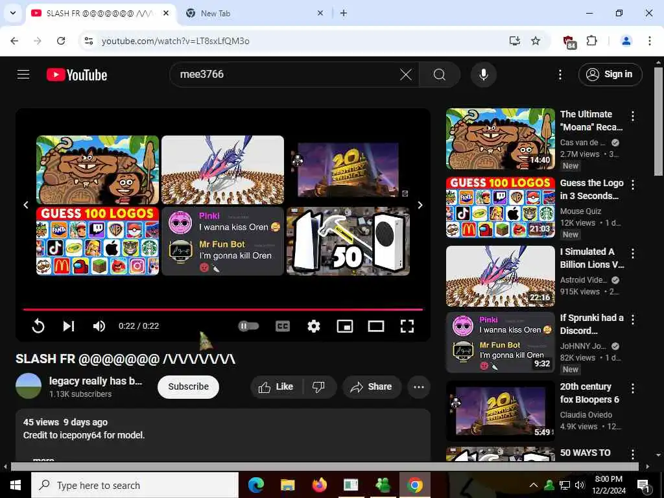664x498 pixels.
Task: Open I Simulated A Billion Lions title
Action: pos(592,258)
